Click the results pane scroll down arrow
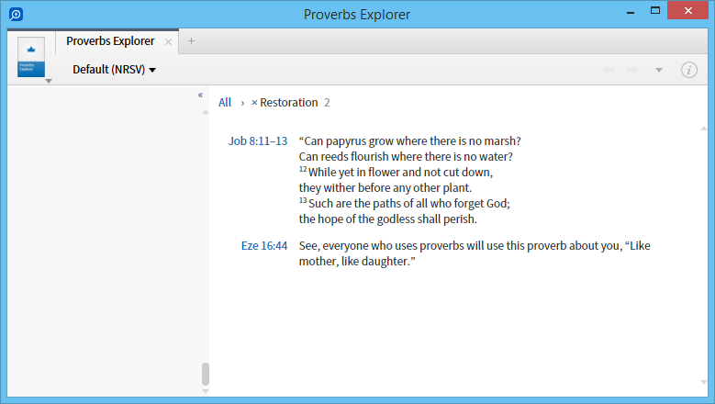Screen dimensions: 715x404 [704, 382]
